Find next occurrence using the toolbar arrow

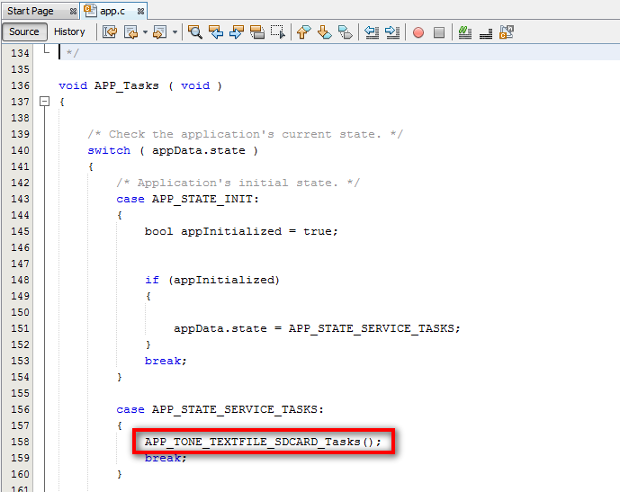(x=237, y=32)
